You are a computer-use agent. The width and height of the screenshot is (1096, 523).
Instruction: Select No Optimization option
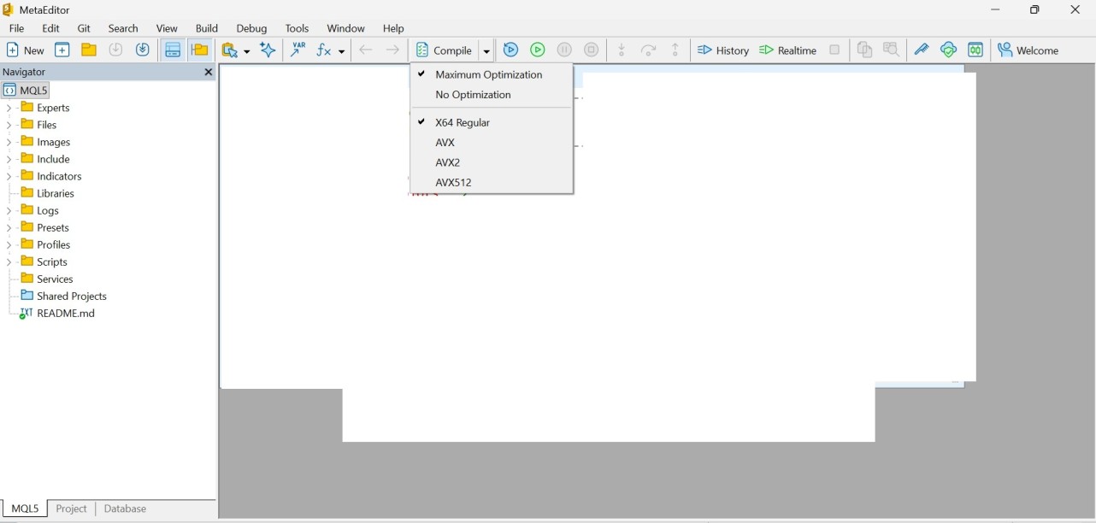click(492, 96)
